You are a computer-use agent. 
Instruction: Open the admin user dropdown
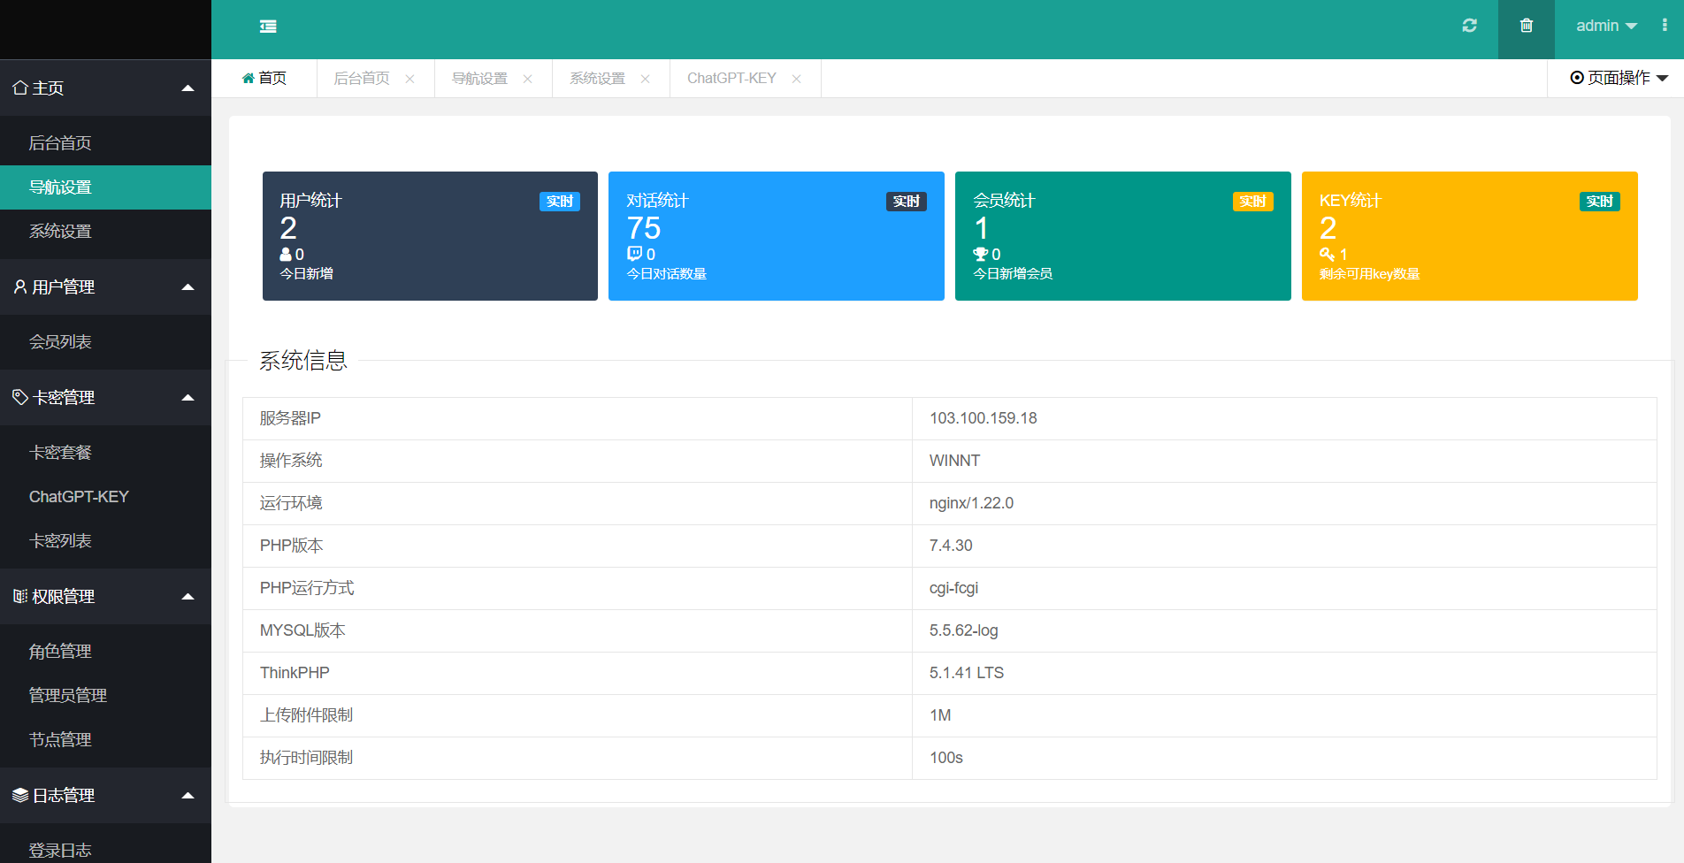(x=1606, y=26)
